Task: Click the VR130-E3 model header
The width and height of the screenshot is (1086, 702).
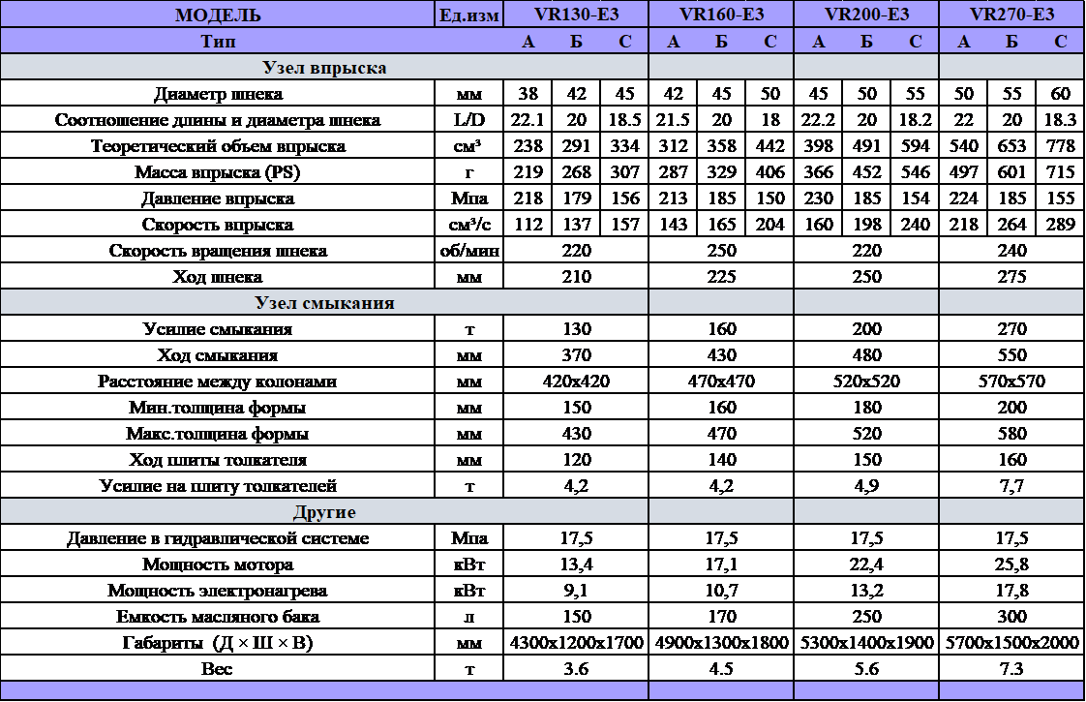Action: tap(576, 15)
